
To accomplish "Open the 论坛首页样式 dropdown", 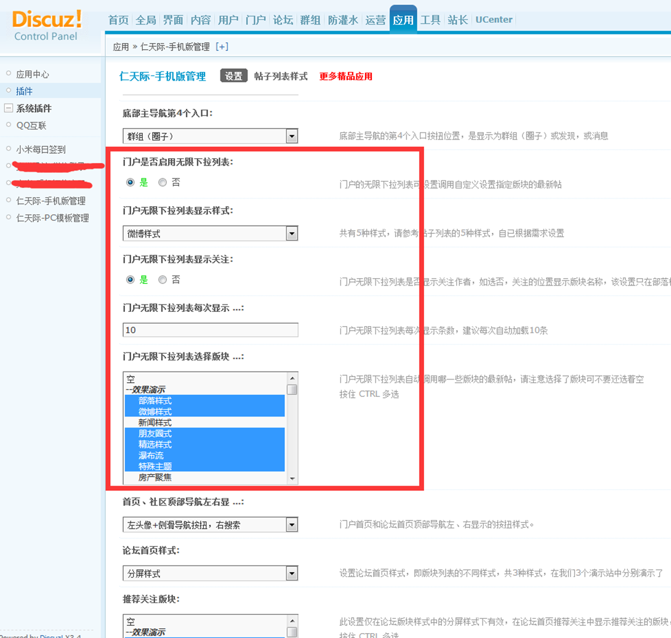I will tap(210, 573).
